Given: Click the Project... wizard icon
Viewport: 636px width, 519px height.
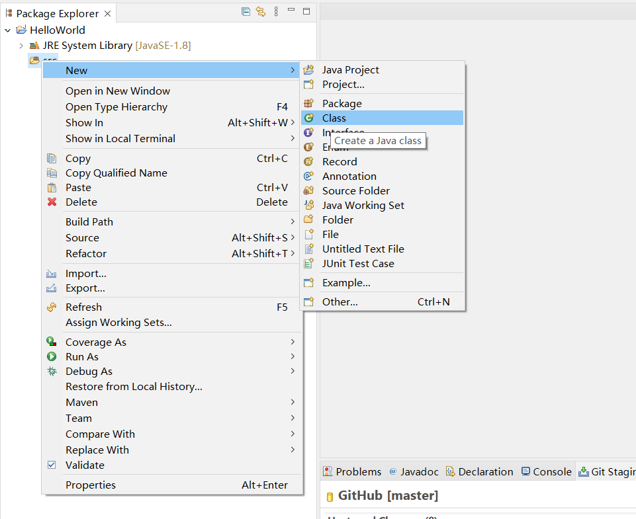Looking at the screenshot, I should point(309,84).
